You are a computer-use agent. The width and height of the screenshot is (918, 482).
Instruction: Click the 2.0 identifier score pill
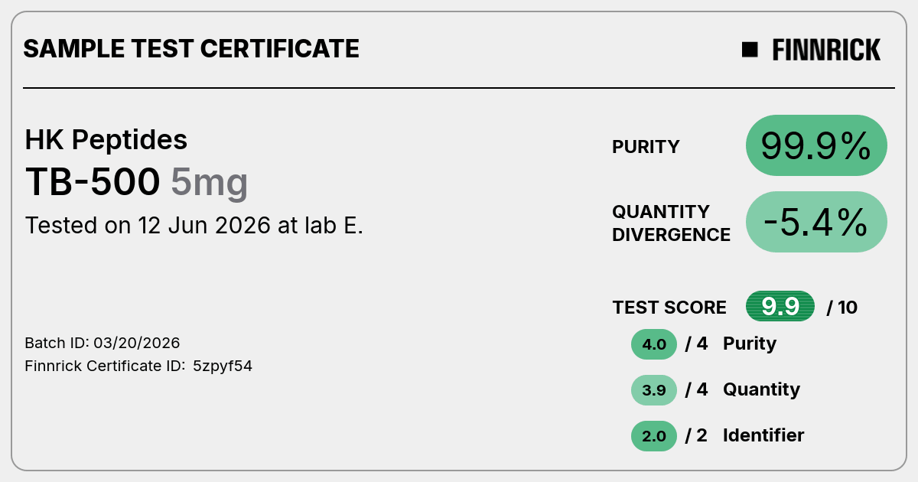tap(654, 436)
